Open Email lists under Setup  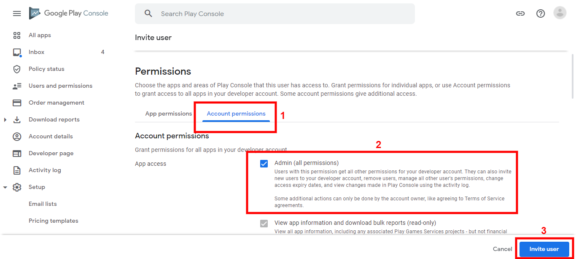43,204
